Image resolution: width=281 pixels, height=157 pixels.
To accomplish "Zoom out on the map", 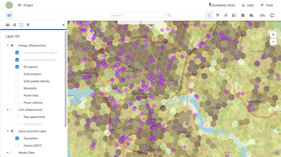I will 273,42.
